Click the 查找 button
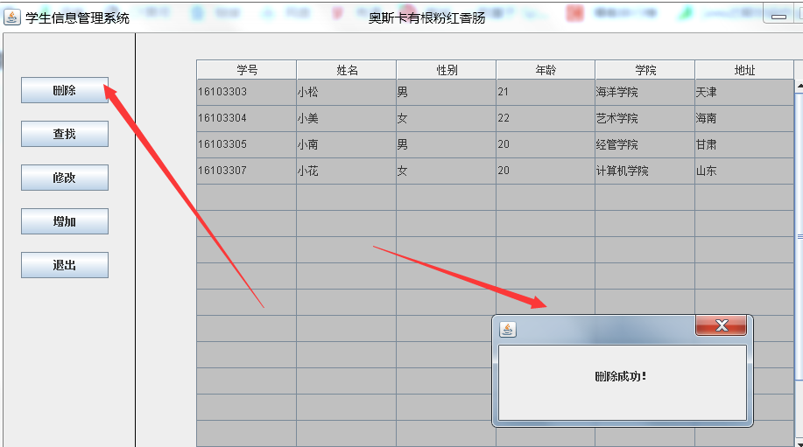Image resolution: width=803 pixels, height=447 pixels. tap(65, 134)
